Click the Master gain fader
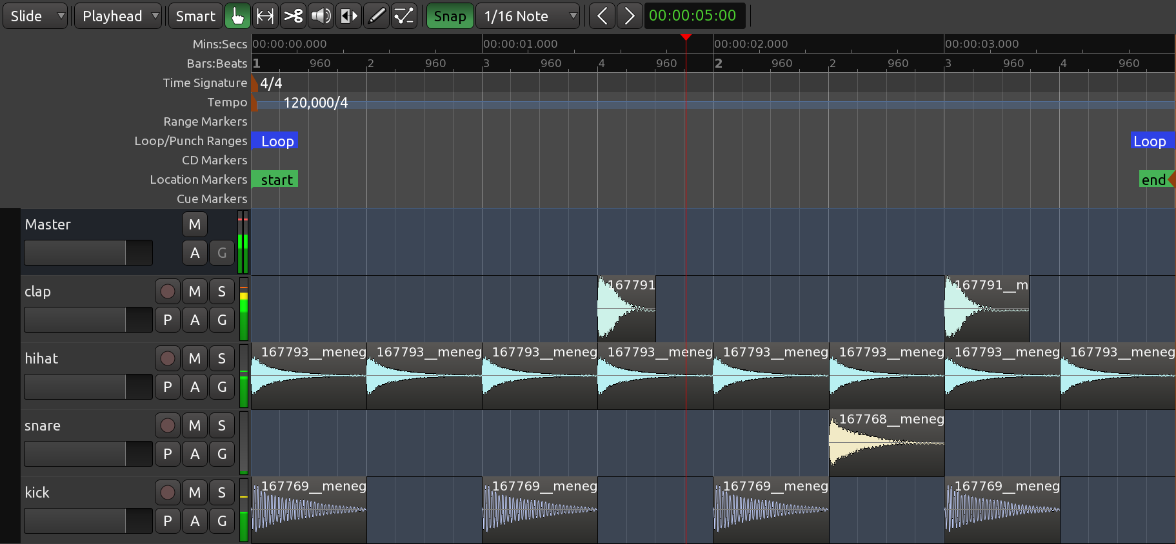1176x544 pixels. 88,253
